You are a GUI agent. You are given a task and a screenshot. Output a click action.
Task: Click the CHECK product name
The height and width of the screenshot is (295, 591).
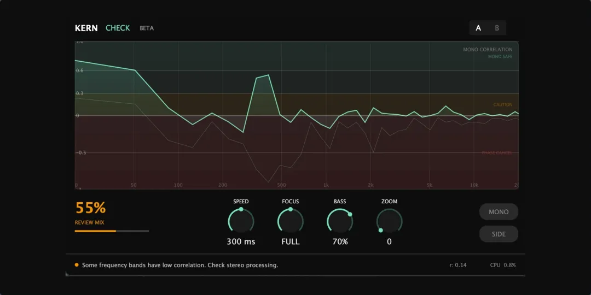[x=118, y=28]
